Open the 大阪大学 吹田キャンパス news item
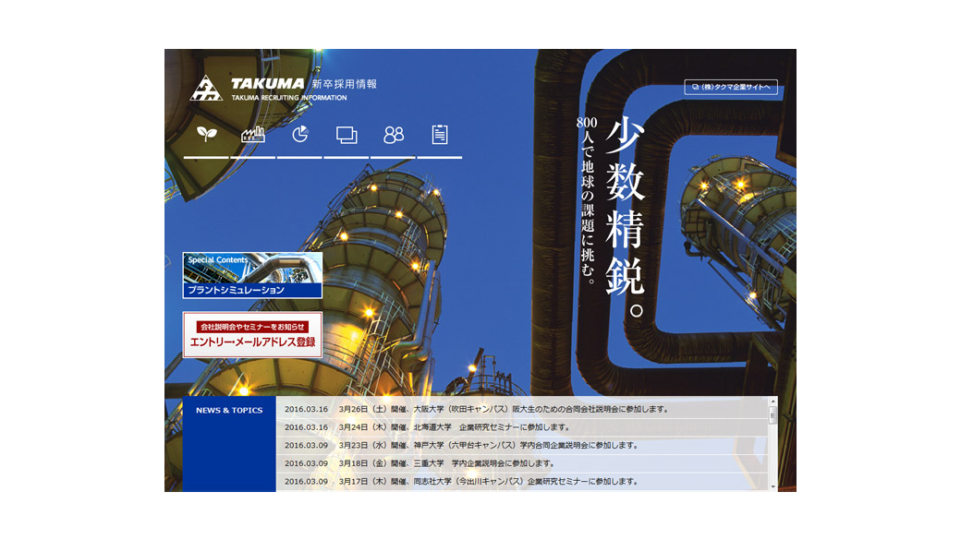The image size is (961, 540). click(x=504, y=409)
